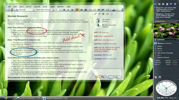Open the Table menu

point(52,7)
